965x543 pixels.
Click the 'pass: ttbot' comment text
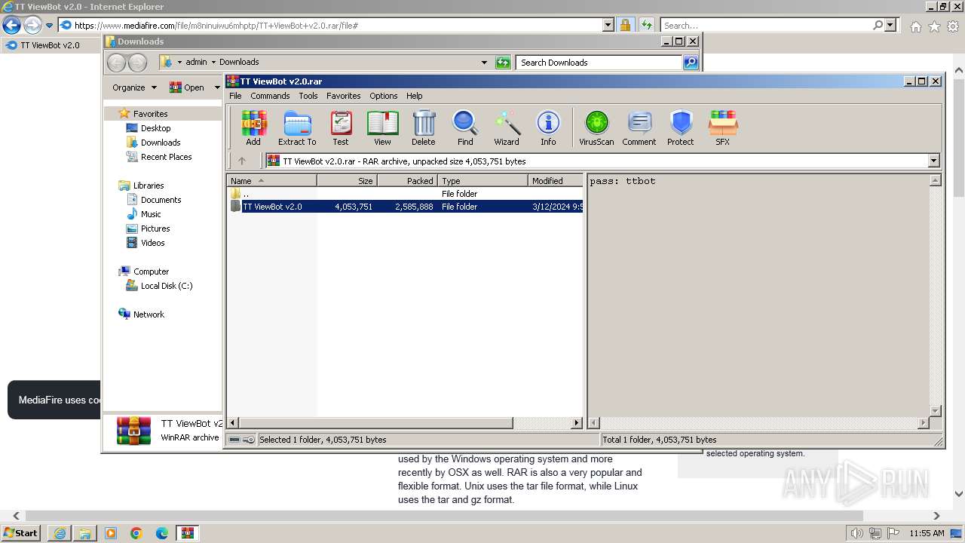click(x=623, y=181)
